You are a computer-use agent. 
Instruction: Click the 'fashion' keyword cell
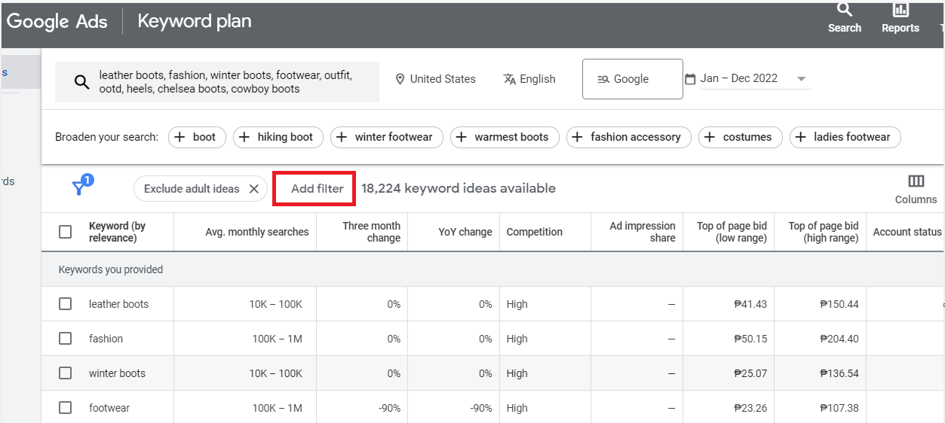[x=106, y=339]
